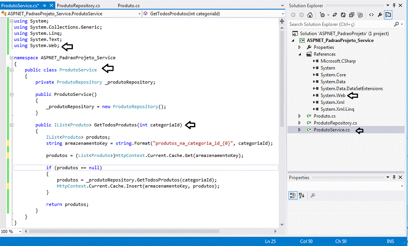This screenshot has height=246, width=408.
Task: Collapse the ProdutoService() constructor outline
Action: [x=11, y=94]
